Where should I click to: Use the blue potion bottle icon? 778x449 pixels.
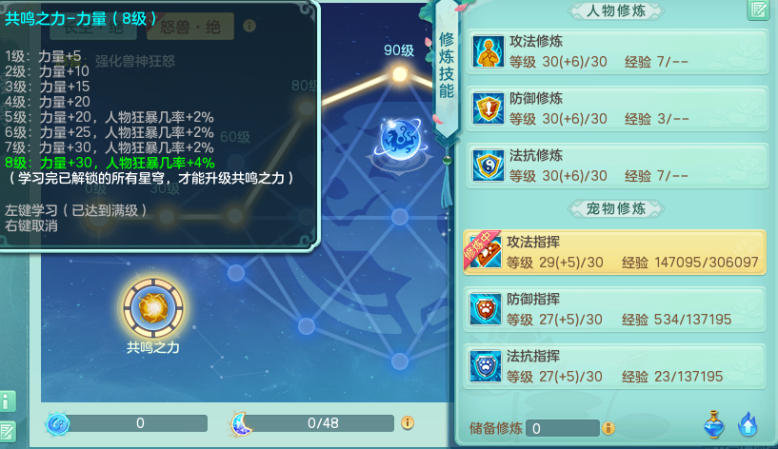tap(713, 424)
